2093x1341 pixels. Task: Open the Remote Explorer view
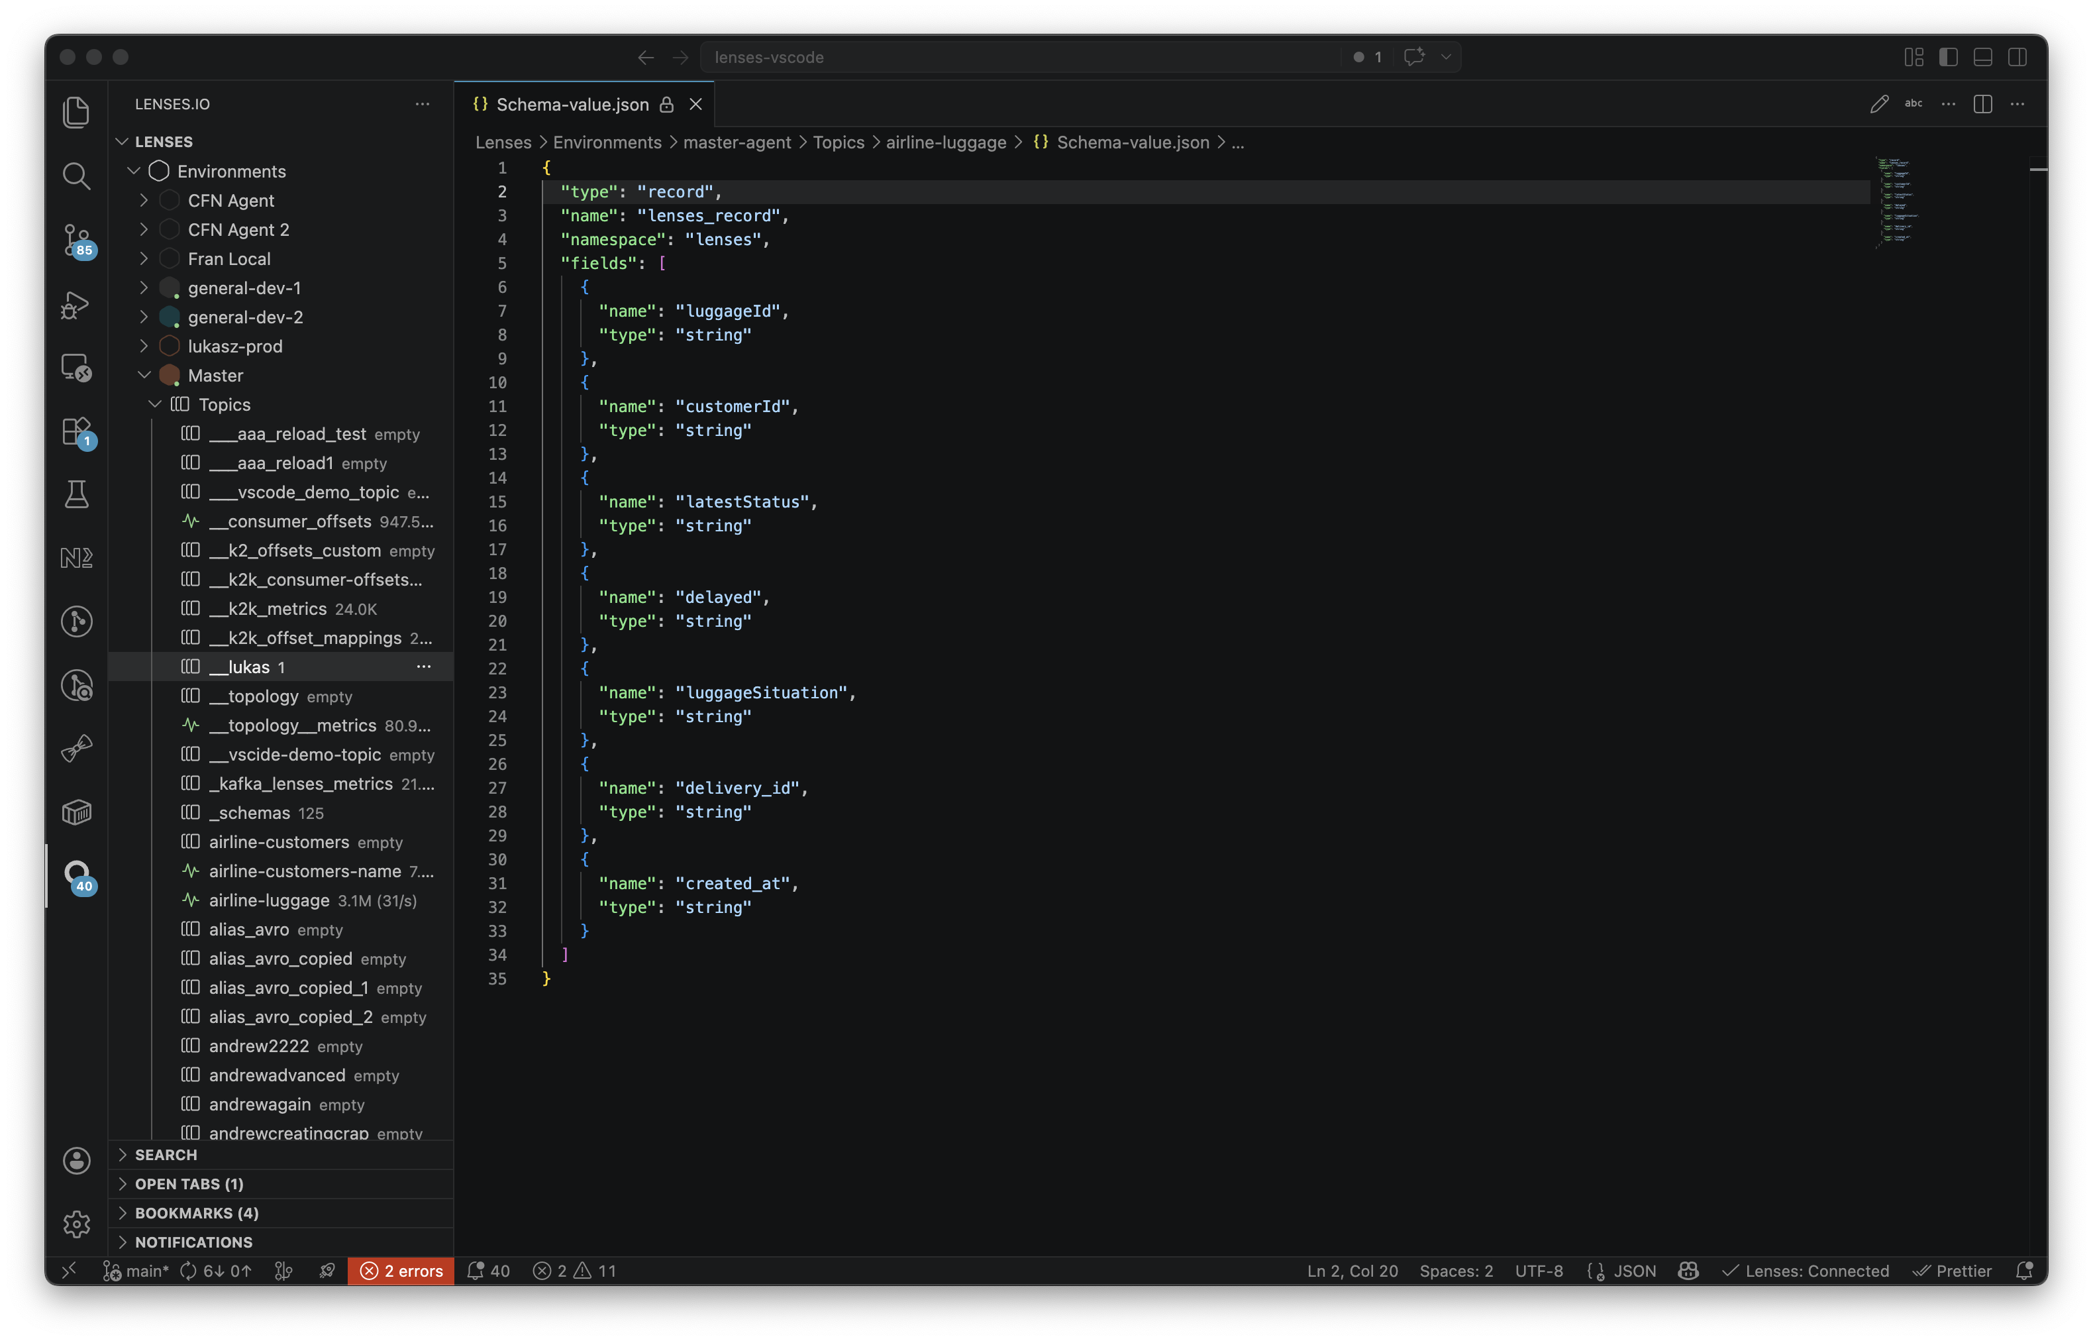[x=77, y=368]
